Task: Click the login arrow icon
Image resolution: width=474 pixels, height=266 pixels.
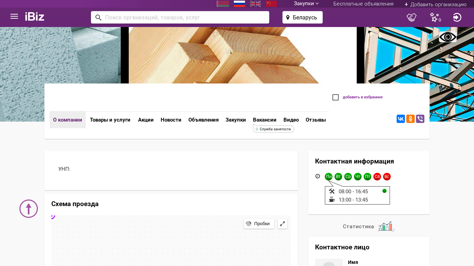Action: click(x=457, y=17)
